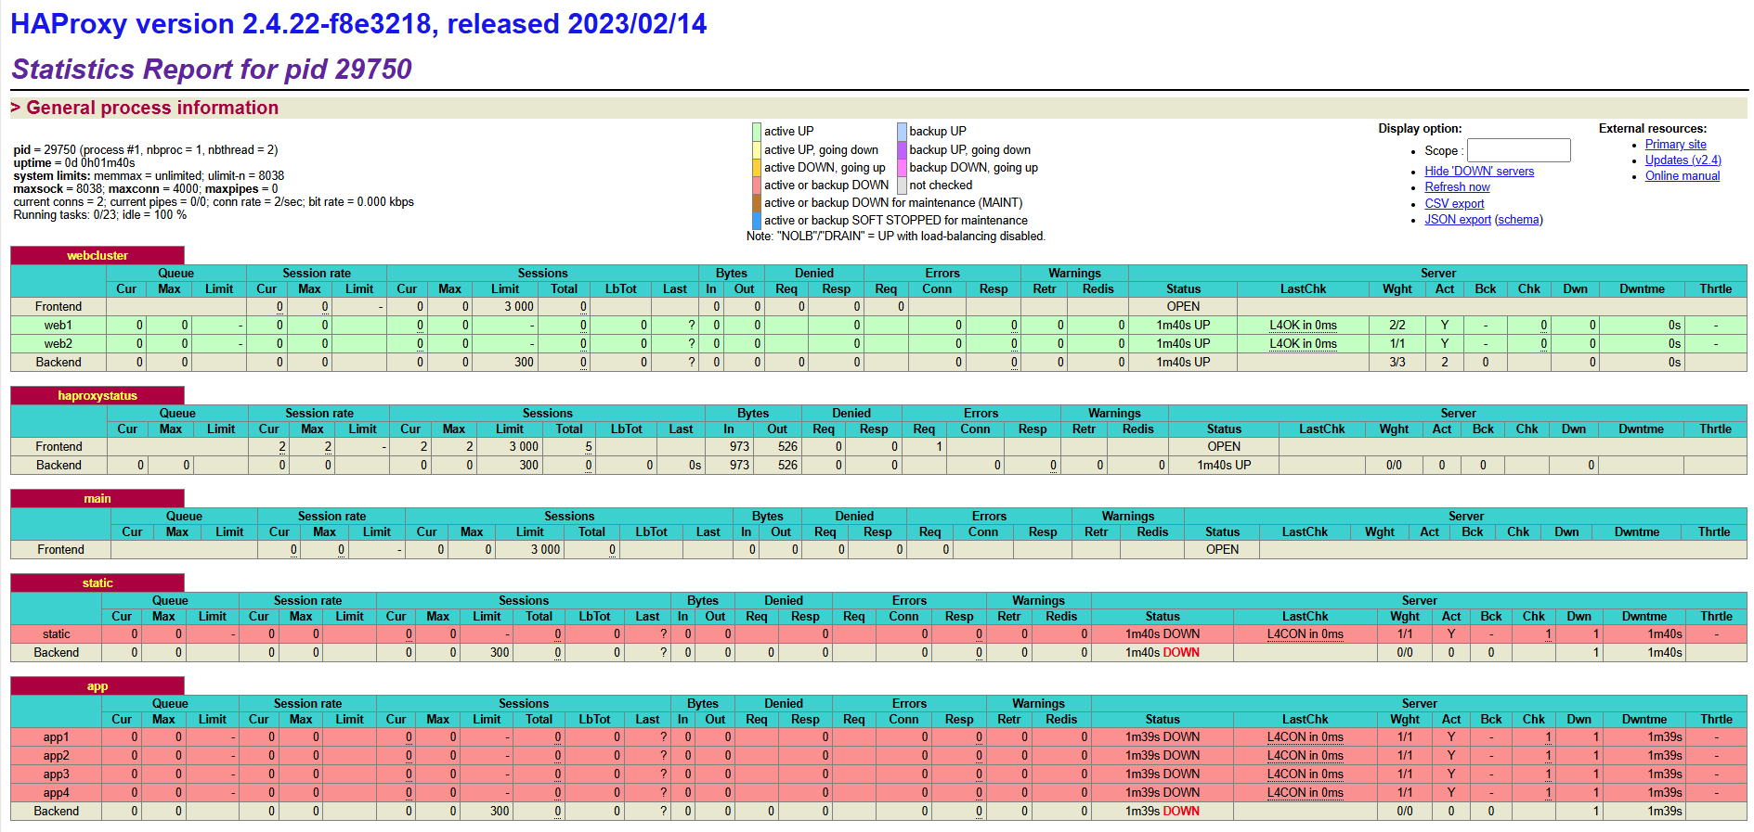This screenshot has height=832, width=1754.
Task: Open the Primary site link
Action: [1675, 144]
